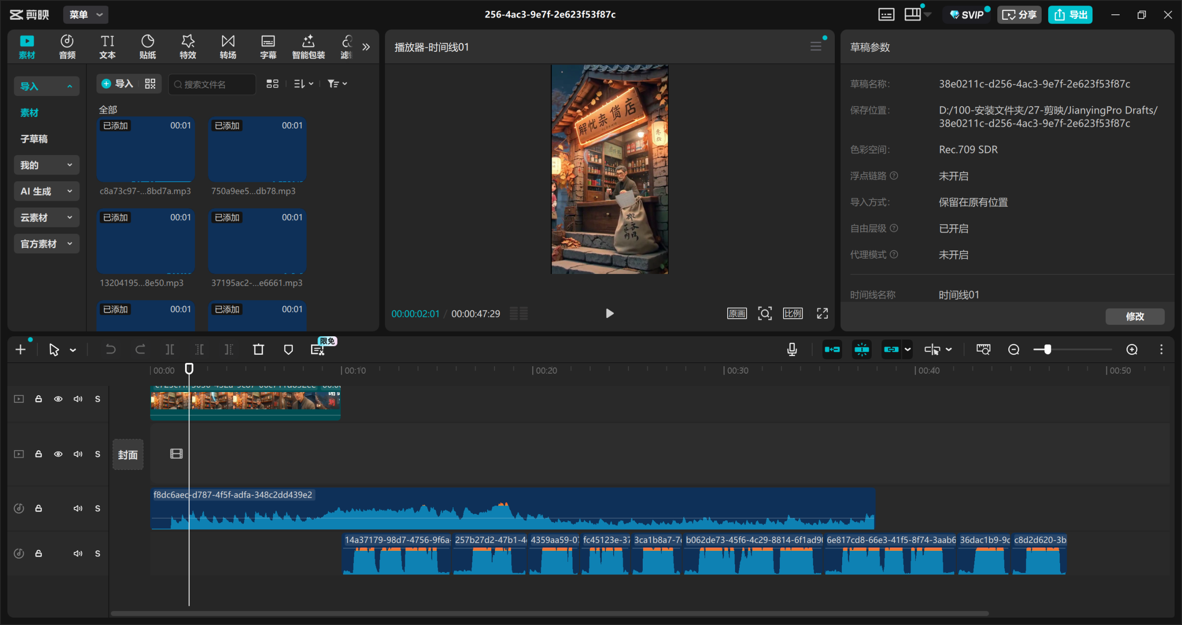Click the 导出 export button
1182x625 pixels.
pyautogui.click(x=1070, y=15)
